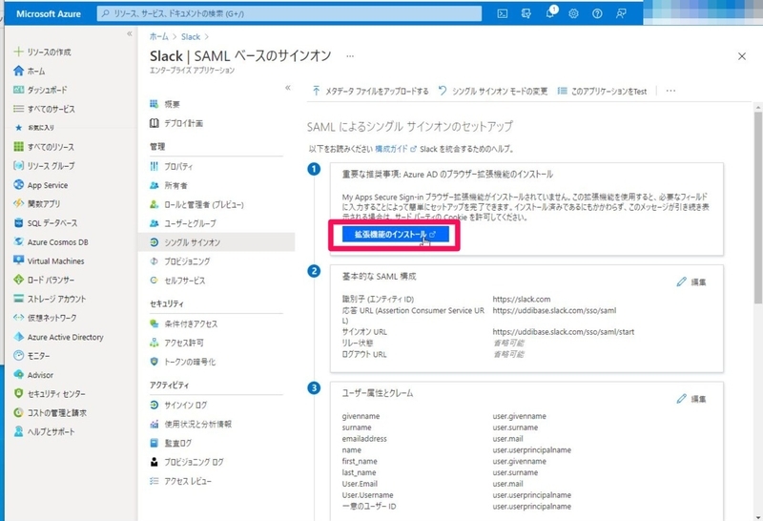
Task: Click ホーム breadcrumb link
Action: tap(158, 36)
